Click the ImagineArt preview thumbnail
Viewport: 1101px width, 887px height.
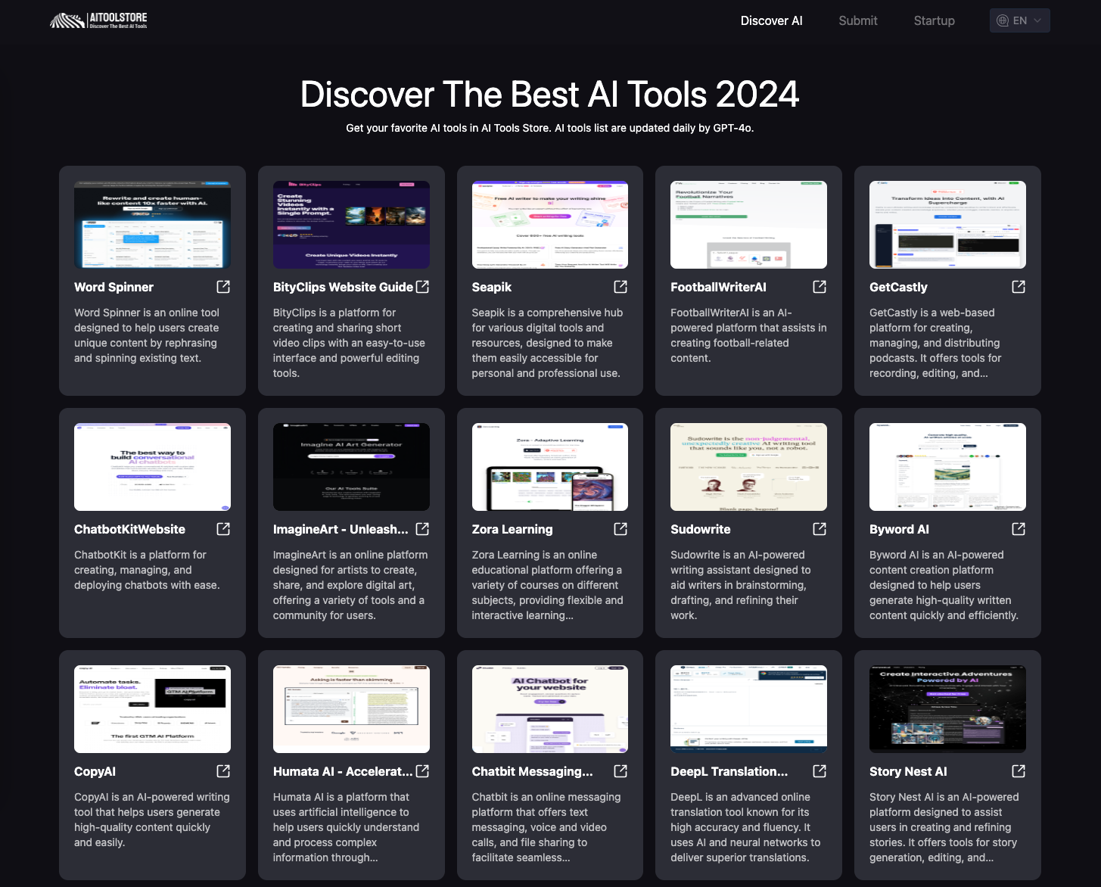[351, 467]
